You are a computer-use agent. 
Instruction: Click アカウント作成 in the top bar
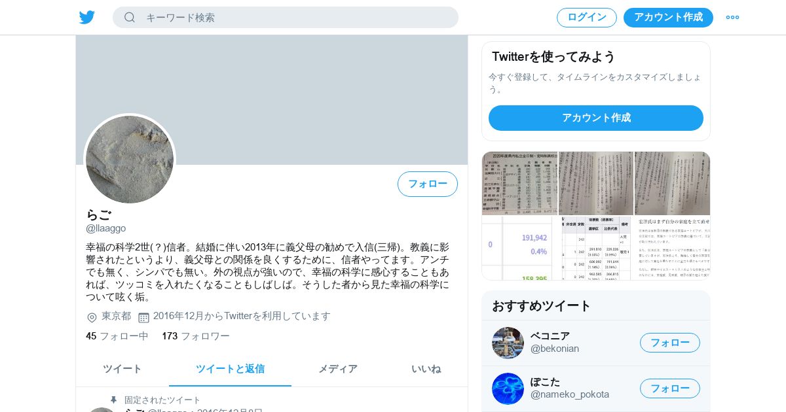coord(668,17)
